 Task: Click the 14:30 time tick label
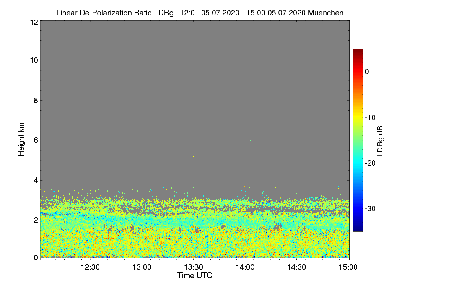tap(296, 267)
